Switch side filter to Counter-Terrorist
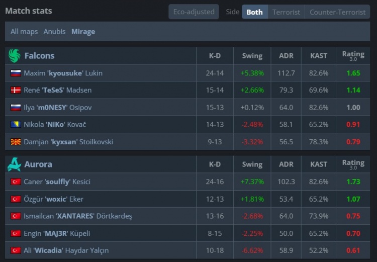 337,12
